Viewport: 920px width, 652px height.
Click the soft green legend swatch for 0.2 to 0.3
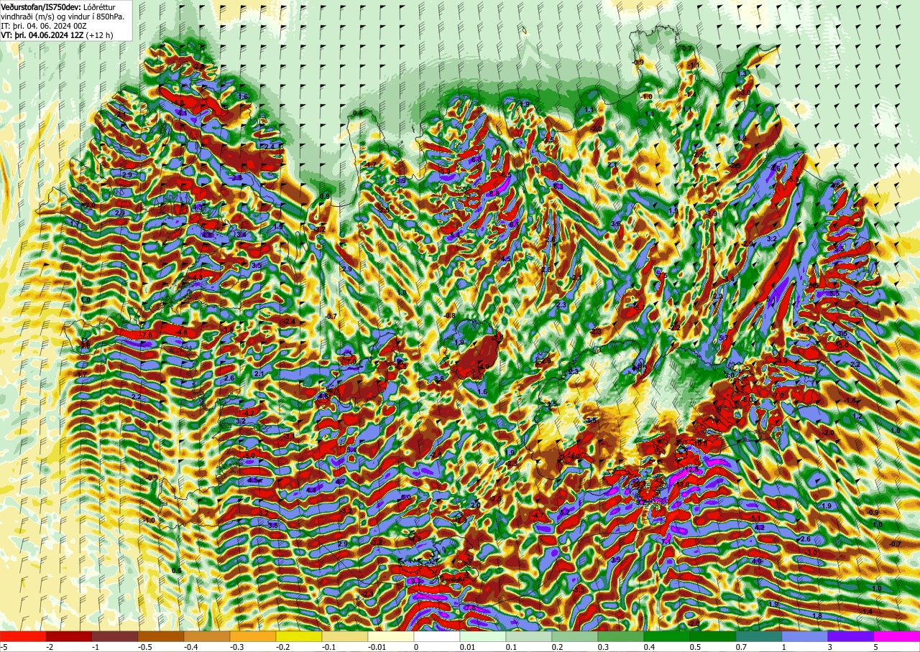point(575,636)
